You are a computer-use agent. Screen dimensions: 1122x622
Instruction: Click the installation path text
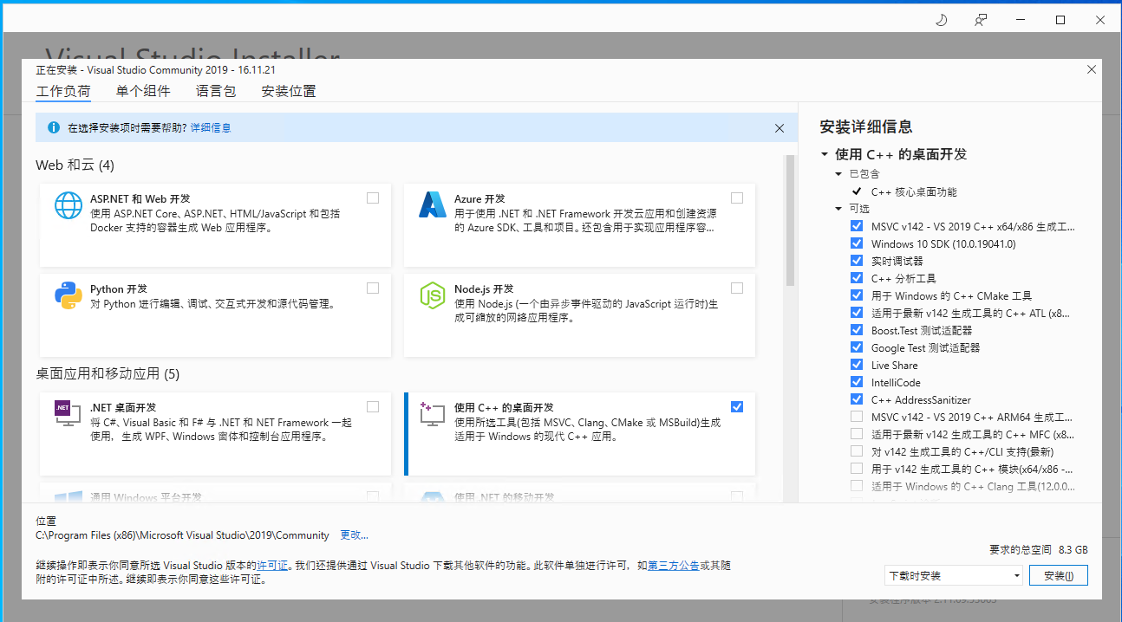182,535
